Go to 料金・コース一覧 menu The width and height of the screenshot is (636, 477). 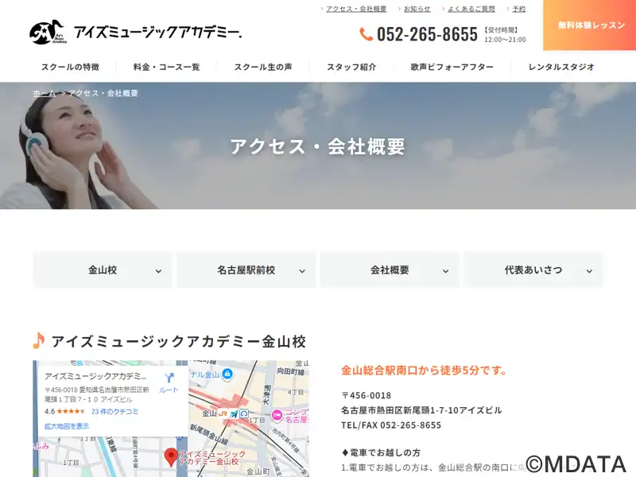coord(167,67)
